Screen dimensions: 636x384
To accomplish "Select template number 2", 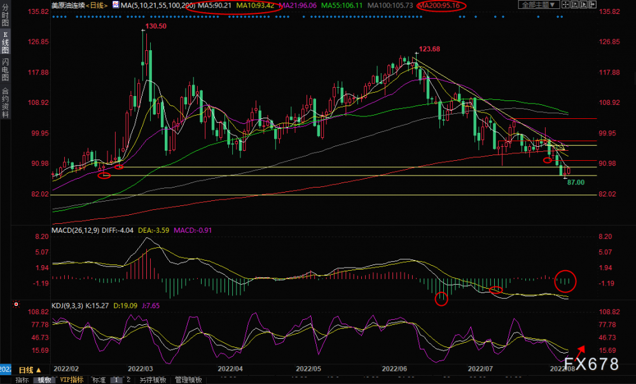I will [x=128, y=380].
